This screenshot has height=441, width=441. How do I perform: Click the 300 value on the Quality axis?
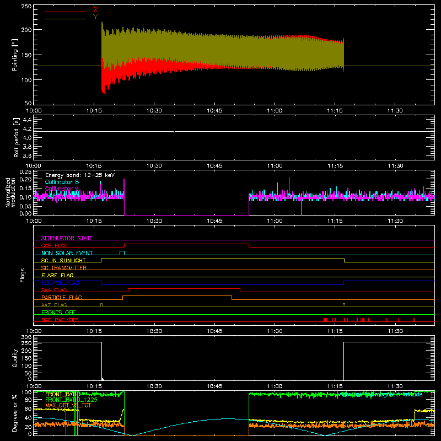[x=26, y=337]
